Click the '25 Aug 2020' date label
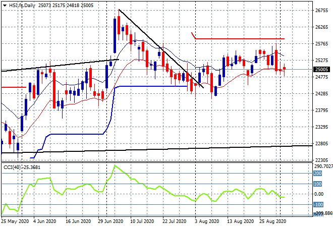The image size is (333, 227). [272, 221]
